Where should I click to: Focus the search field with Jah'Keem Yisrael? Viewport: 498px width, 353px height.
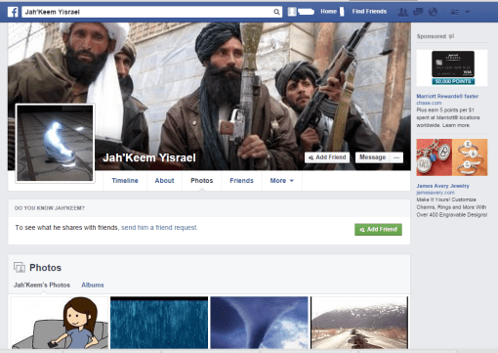(x=151, y=12)
